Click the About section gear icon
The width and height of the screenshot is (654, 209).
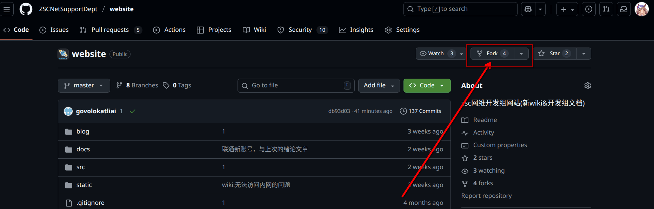588,86
